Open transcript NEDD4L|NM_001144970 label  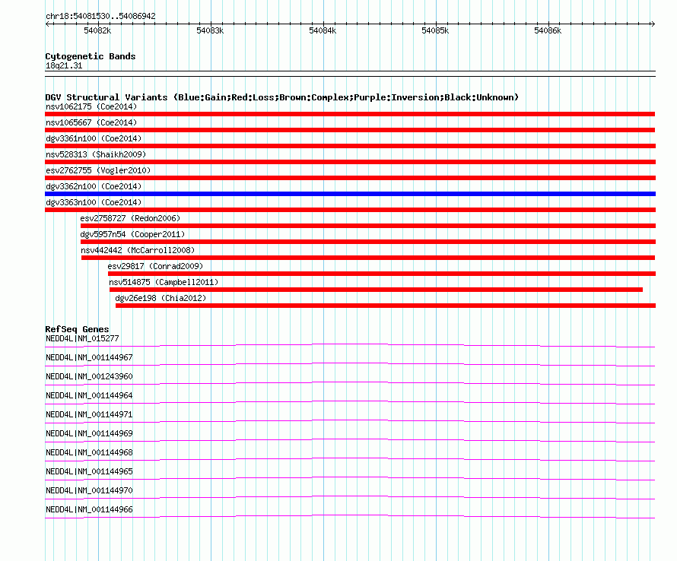pos(89,490)
